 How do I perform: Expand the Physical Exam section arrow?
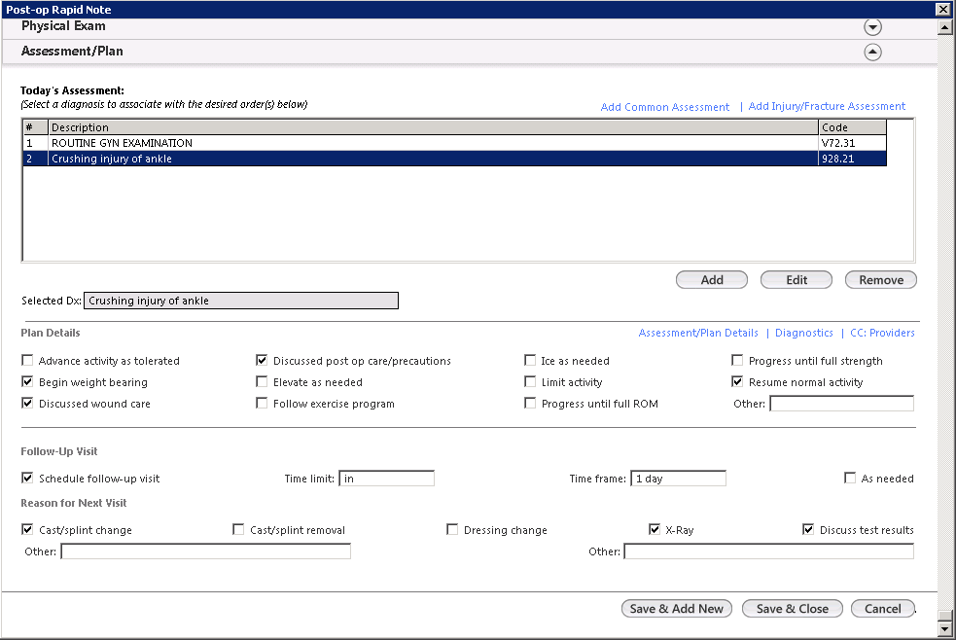point(872,27)
